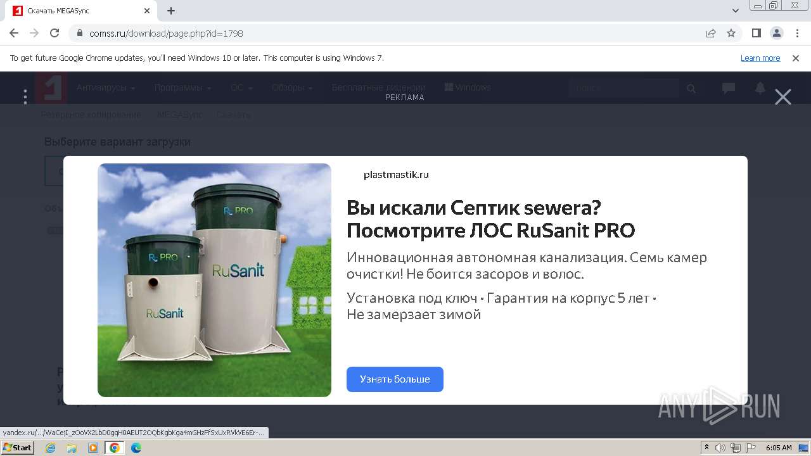
Task: Click the Comss red logo
Action: pos(51,87)
